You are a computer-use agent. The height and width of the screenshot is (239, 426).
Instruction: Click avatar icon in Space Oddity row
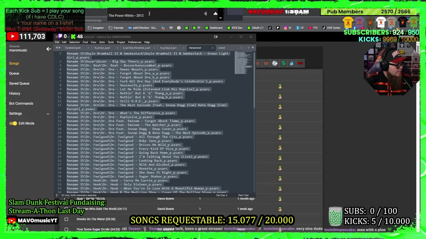coord(280,199)
